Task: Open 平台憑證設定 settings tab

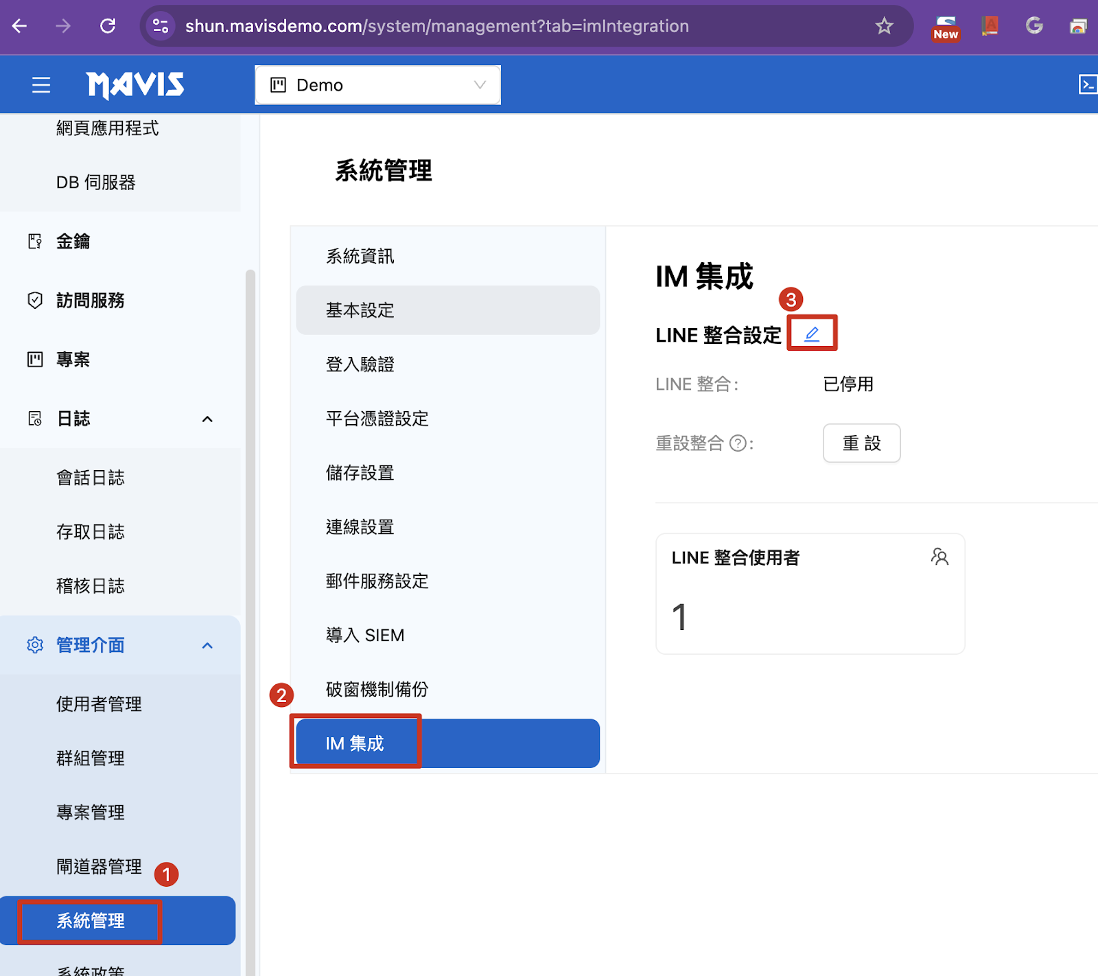Action: pyautogui.click(x=447, y=419)
